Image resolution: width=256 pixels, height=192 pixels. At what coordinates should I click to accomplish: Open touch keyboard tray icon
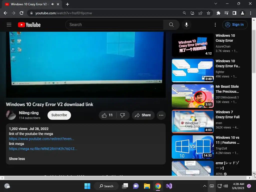pyautogui.click(x=211, y=186)
